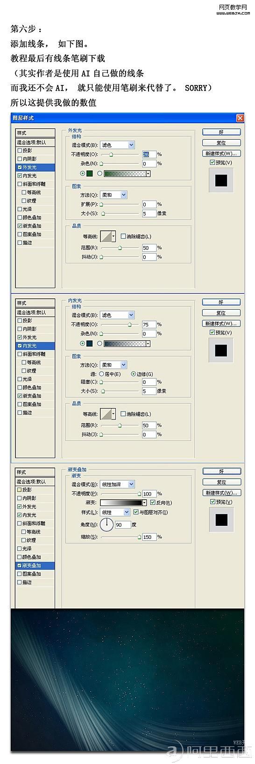Click 复位 button in 渐变叠加 dialog
Screen dimensions: 255x764
coord(221,482)
